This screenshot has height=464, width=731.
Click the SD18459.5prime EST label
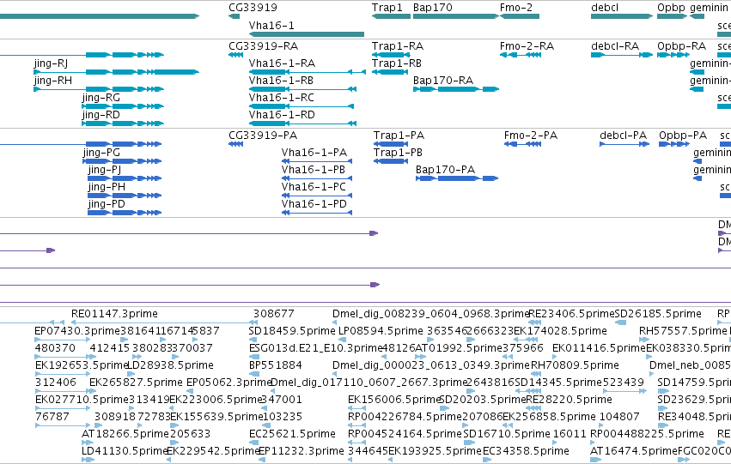click(292, 331)
